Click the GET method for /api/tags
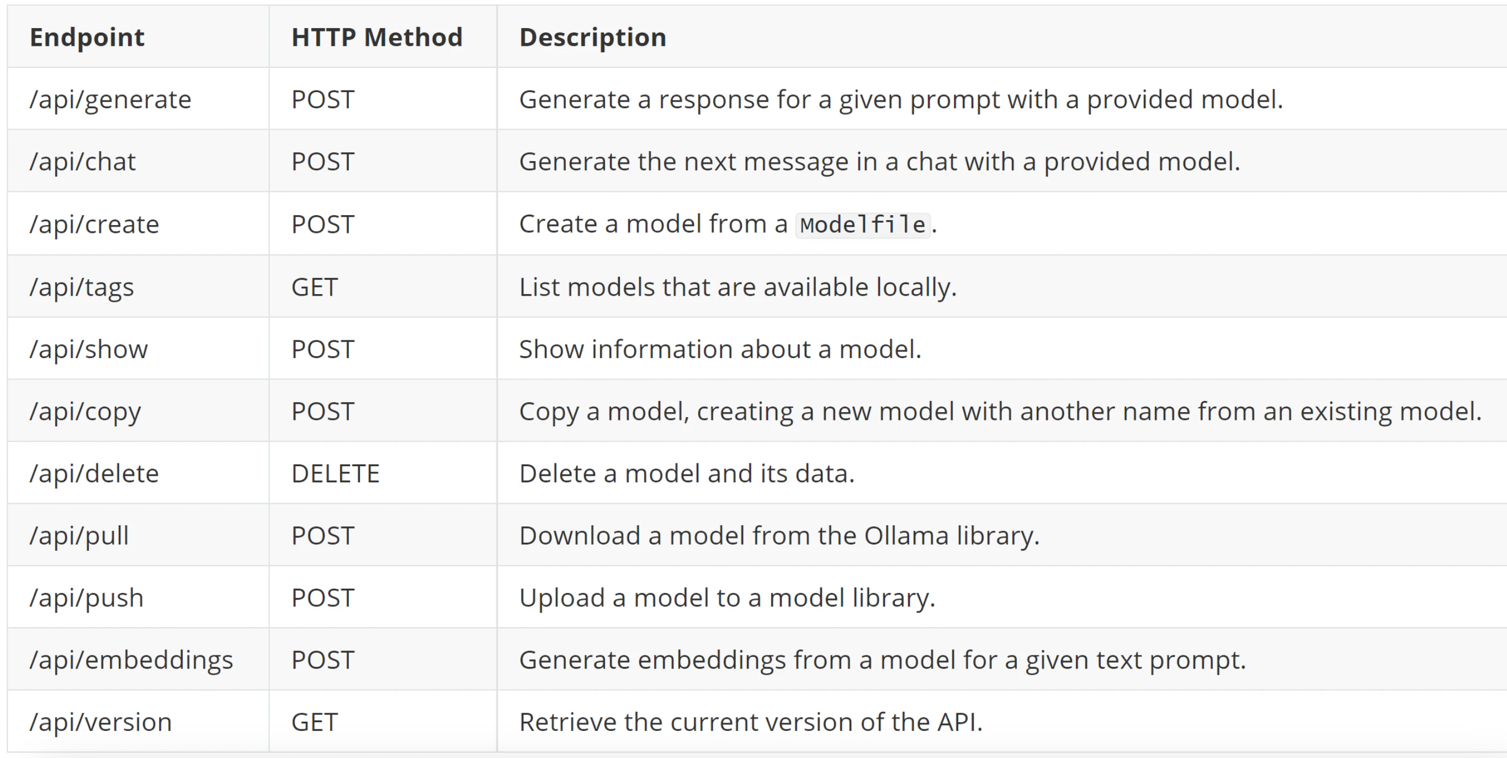This screenshot has height=758, width=1507. (314, 286)
